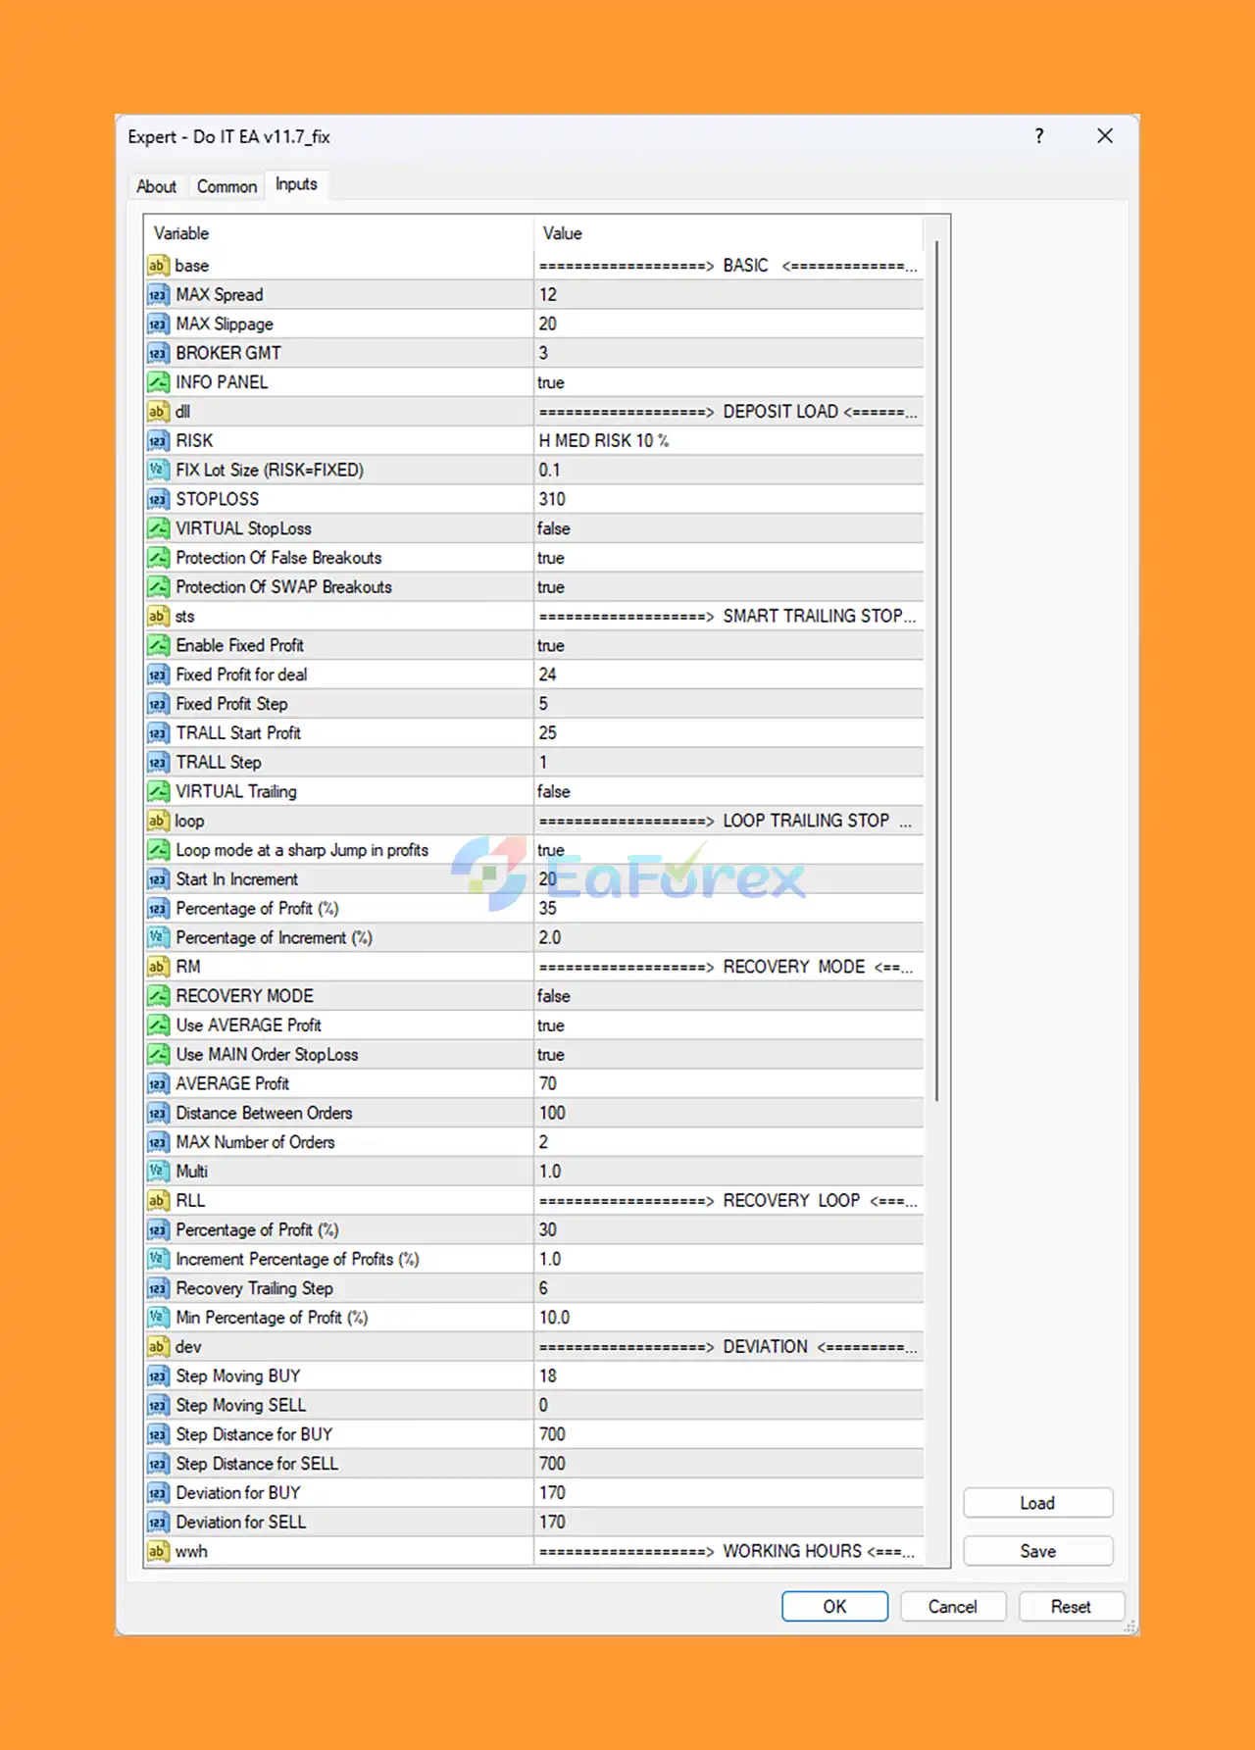This screenshot has width=1255, height=1750.
Task: Click the integer icon beside MAX Spread
Action: pyautogui.click(x=158, y=295)
